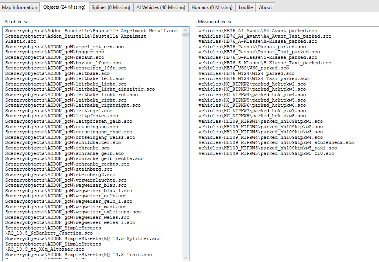Open the Splines (0 Missing) tab
Viewport: 379px width, 262px height.
pyautogui.click(x=111, y=7)
